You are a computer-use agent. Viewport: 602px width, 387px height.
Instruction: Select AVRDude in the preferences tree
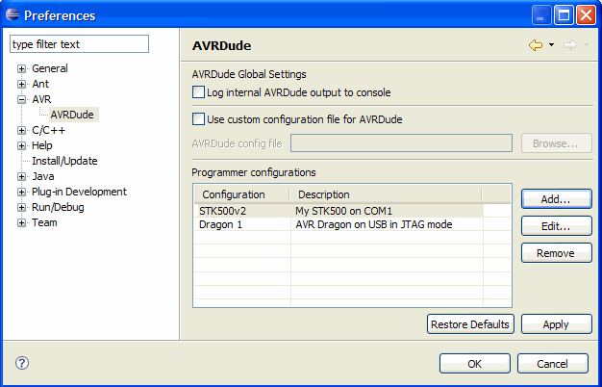click(72, 115)
